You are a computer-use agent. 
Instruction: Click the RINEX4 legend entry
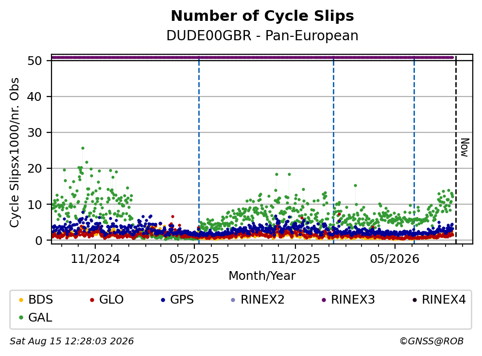[x=439, y=300]
